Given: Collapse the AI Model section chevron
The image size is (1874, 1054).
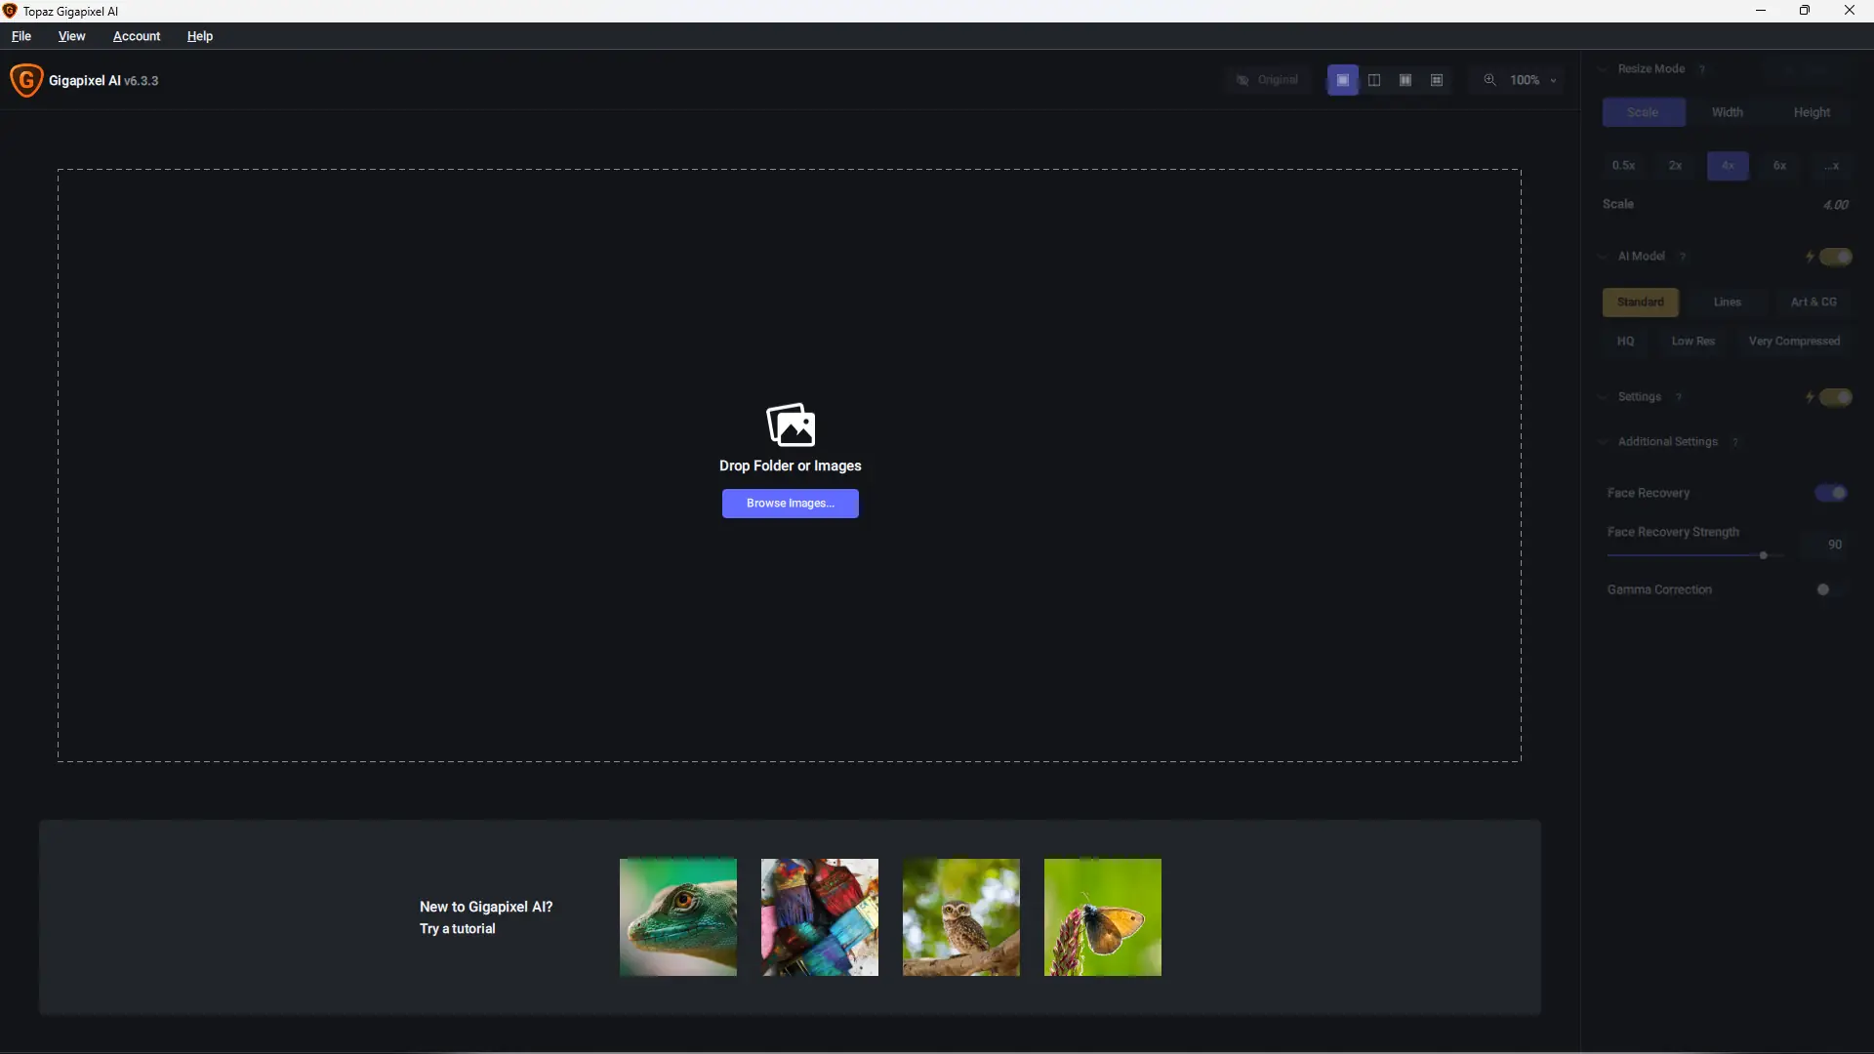Looking at the screenshot, I should click(x=1603, y=257).
